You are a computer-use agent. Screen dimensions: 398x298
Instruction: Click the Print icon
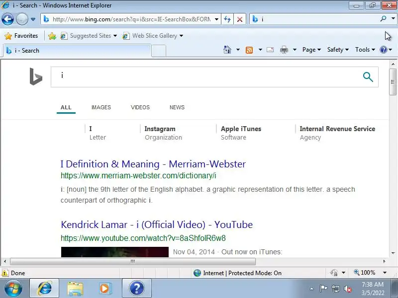tap(284, 50)
